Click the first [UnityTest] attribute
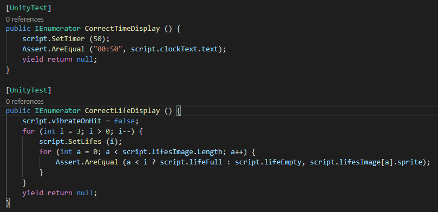 29,8
